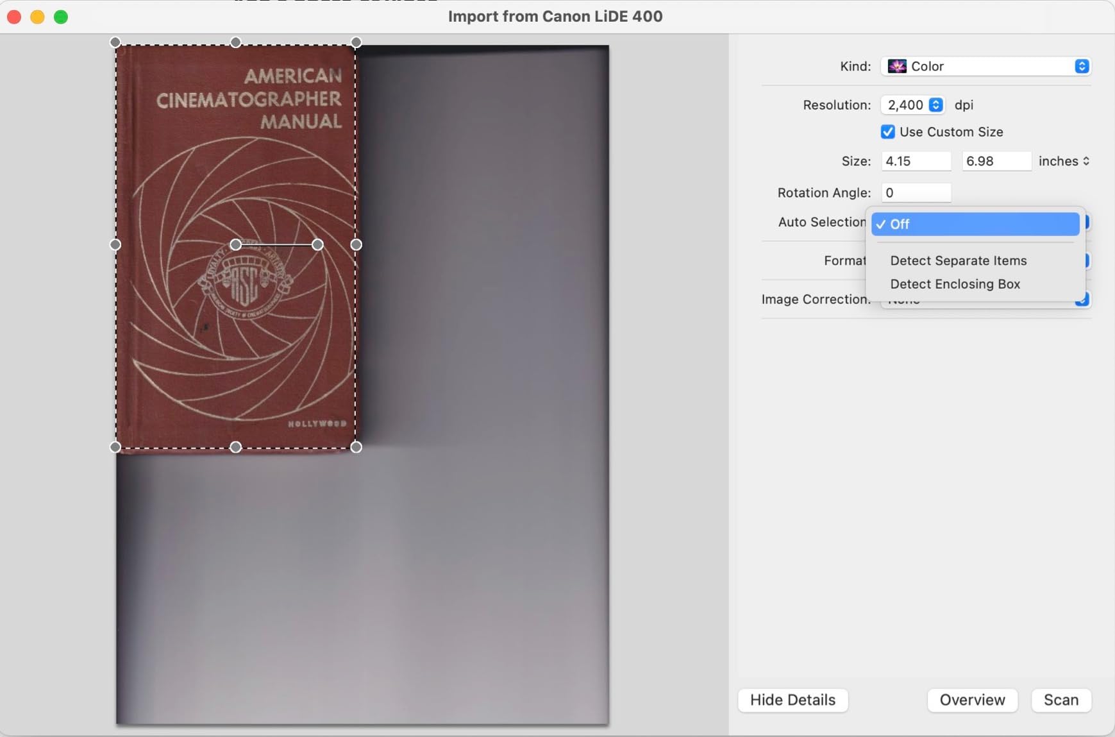
Task: Click the right-middle selection edge handle
Action: (x=356, y=244)
